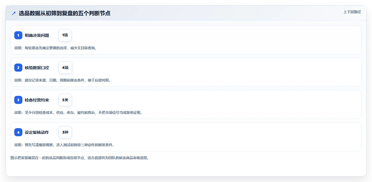Screen dimensions: 372x182
Task: Select the step 2 number badge
Action: (18, 68)
